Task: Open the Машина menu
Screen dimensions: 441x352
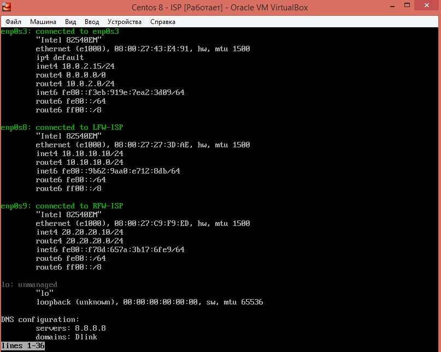Action: [x=43, y=22]
